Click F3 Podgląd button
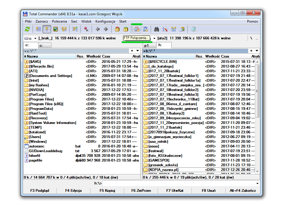The image size is (282, 205). [x=40, y=190]
